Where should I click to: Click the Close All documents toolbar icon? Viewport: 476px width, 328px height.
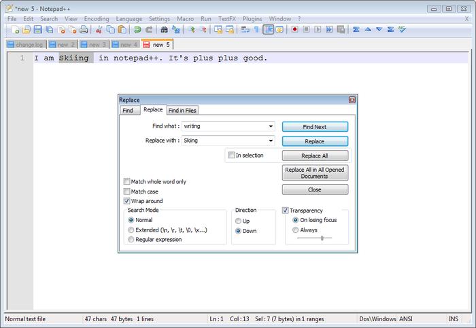click(72, 29)
